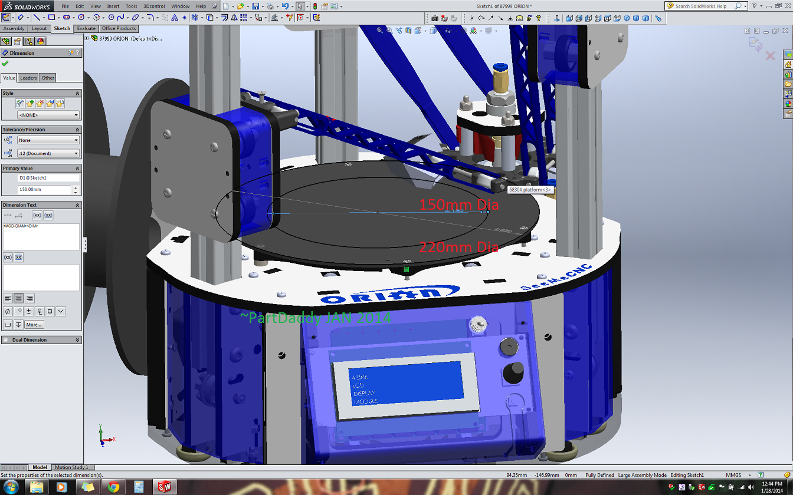Open the .12 (Document) precision dropdown
Viewport: 793px width, 495px height.
[48, 153]
